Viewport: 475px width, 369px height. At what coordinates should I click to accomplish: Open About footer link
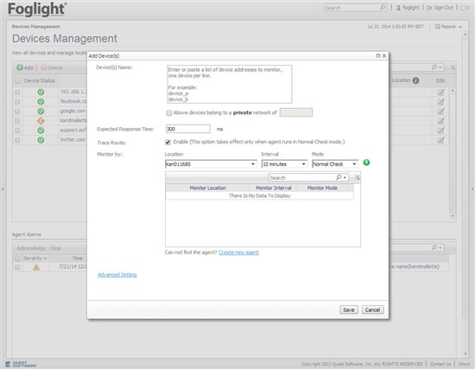pos(464,364)
